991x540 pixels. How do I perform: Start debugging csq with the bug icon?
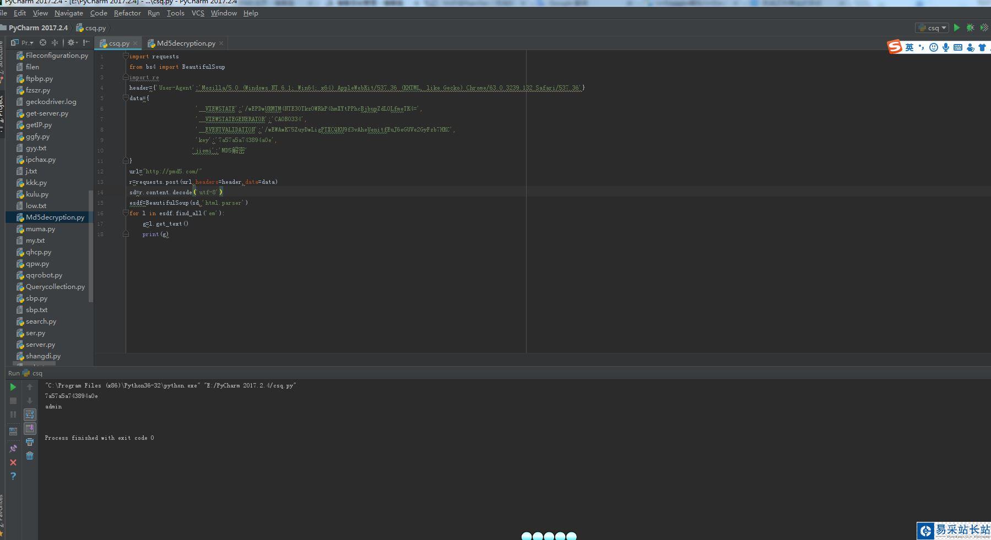(x=970, y=28)
